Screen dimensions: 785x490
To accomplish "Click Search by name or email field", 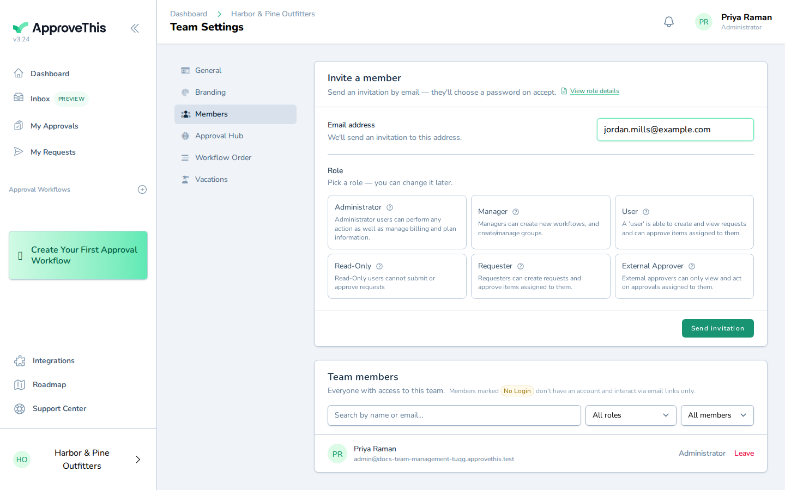I will click(x=454, y=415).
